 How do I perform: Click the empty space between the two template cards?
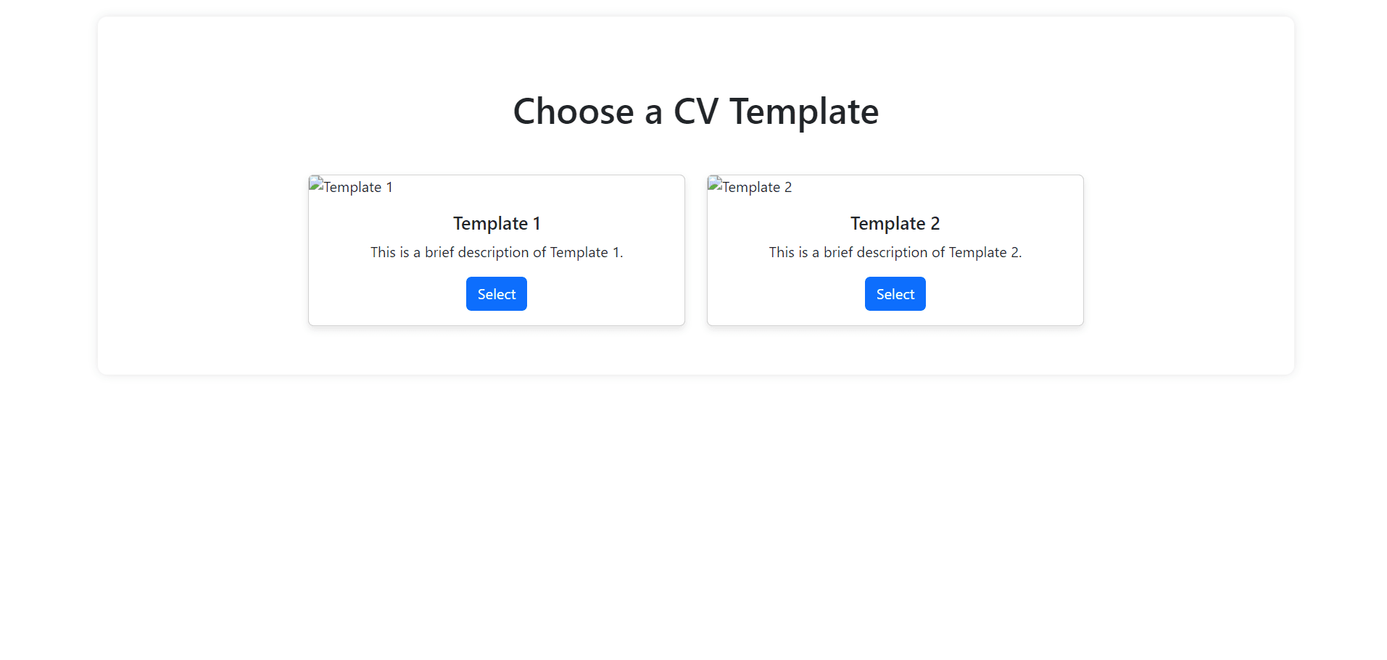click(x=695, y=250)
